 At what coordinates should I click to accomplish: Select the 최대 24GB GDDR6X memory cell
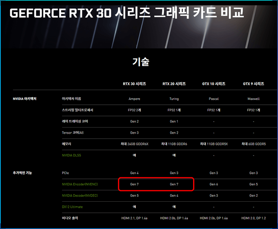tap(135, 144)
